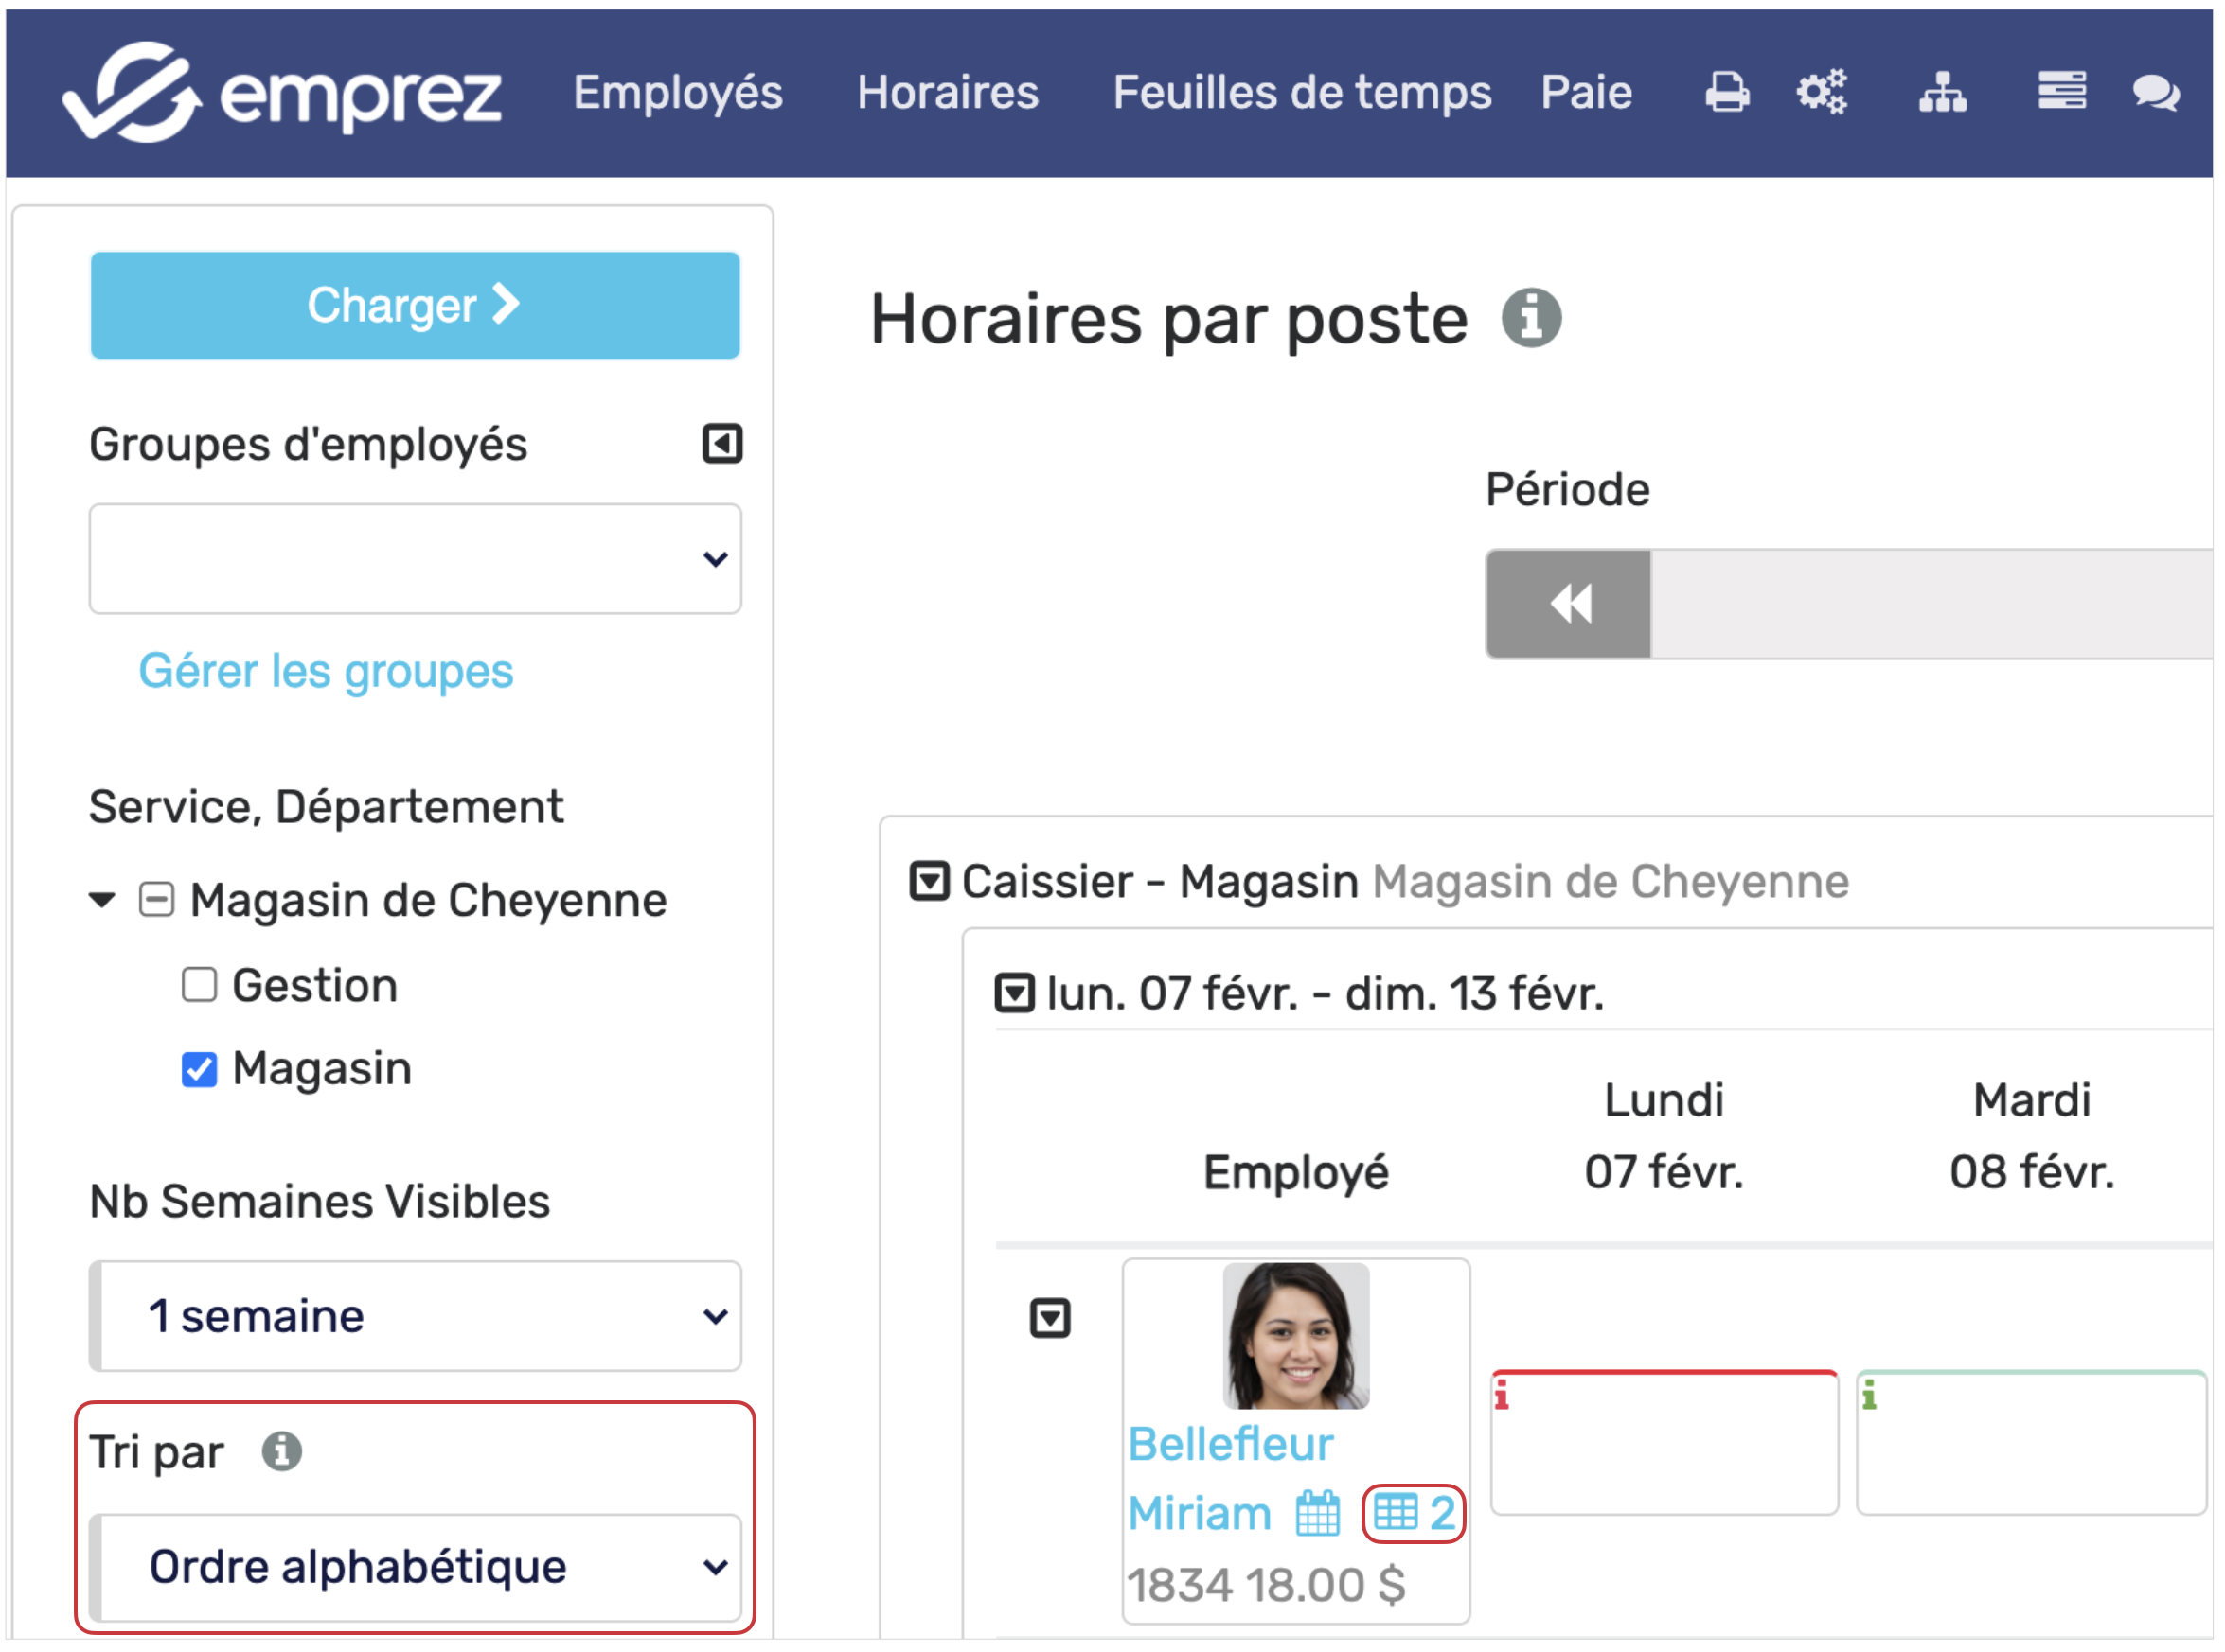
Task: Click the calendar icon next to Miriam
Action: pyautogui.click(x=1317, y=1512)
